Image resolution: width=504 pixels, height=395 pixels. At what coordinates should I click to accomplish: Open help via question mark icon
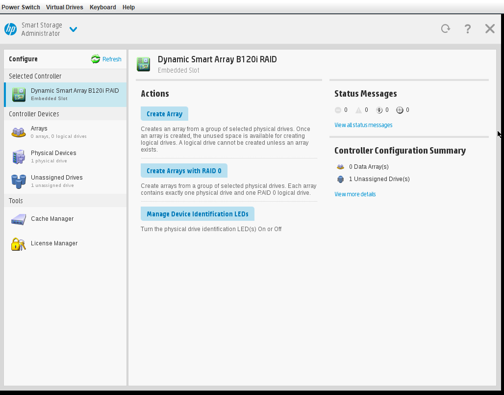tap(468, 29)
